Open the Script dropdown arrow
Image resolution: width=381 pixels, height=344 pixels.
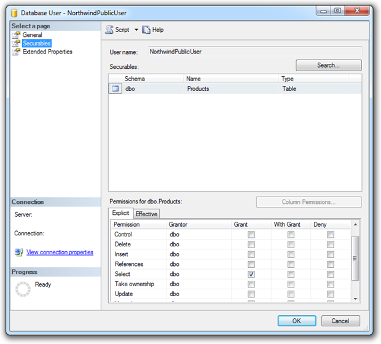(x=136, y=30)
